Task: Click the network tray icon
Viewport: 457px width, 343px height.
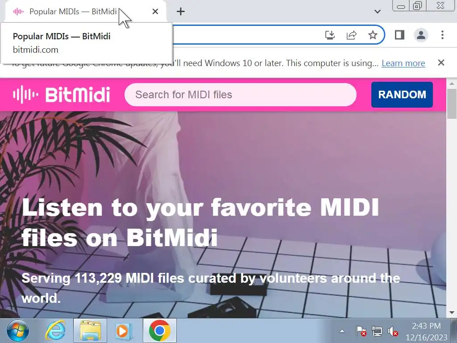Action: (x=377, y=331)
